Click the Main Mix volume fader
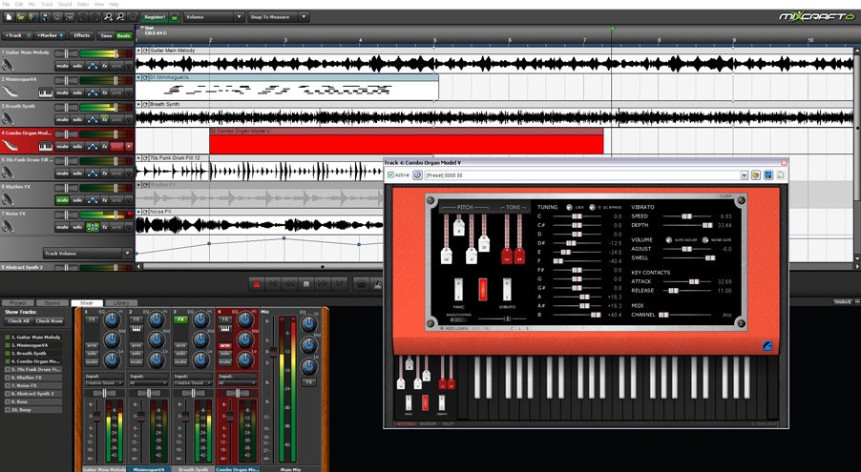861x472 pixels. 271,351
